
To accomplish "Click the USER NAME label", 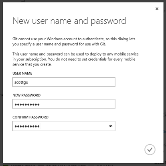I will (22, 74).
